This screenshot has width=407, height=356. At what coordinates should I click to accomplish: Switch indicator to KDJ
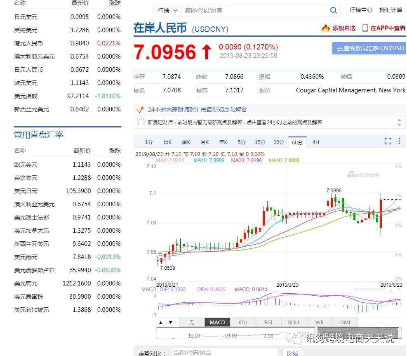[x=243, y=322]
